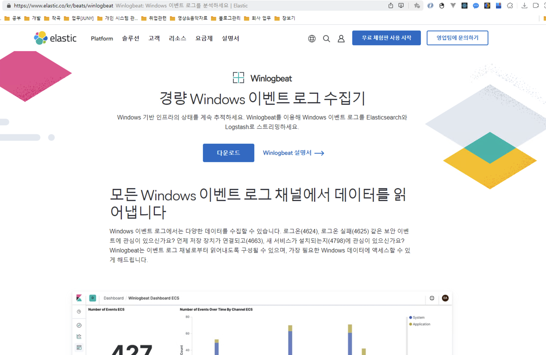Click the bookmark star icon
This screenshot has width=546, height=355.
click(417, 6)
